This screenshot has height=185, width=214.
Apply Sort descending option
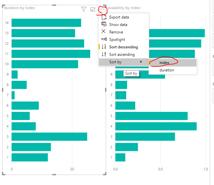point(124,47)
